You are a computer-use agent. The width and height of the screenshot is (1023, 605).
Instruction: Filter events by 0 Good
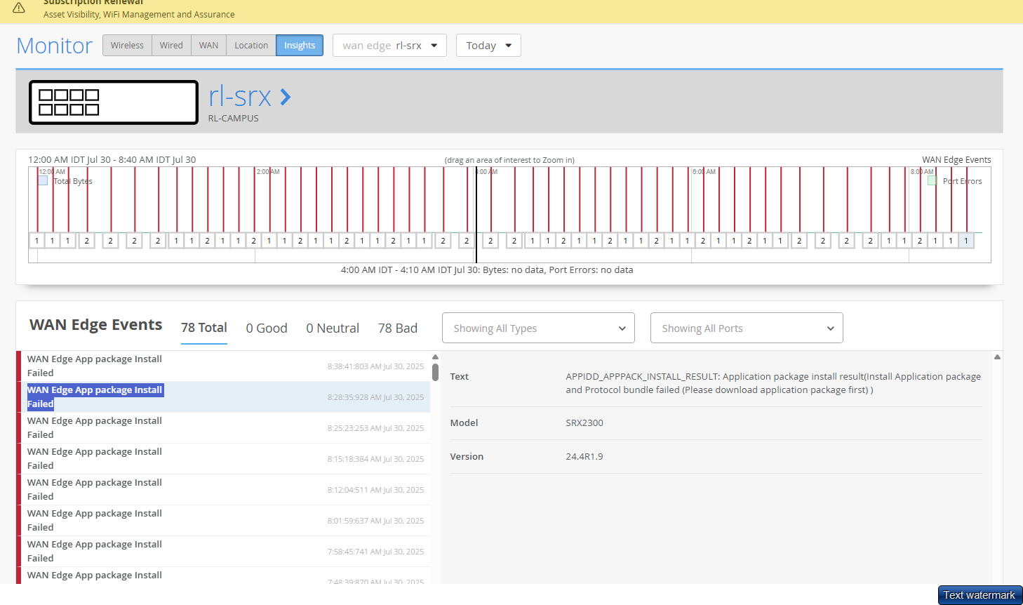[267, 328]
